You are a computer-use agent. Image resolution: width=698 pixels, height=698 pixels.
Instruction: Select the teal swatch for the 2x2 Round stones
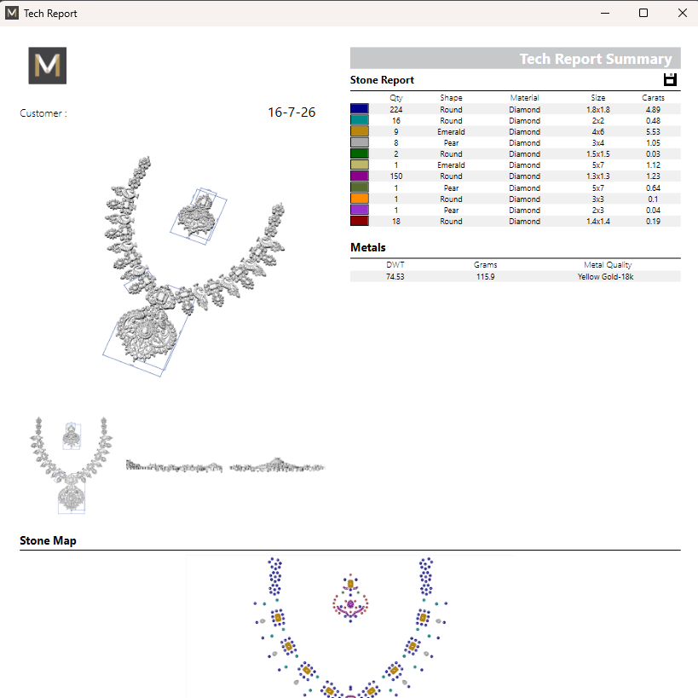point(360,120)
